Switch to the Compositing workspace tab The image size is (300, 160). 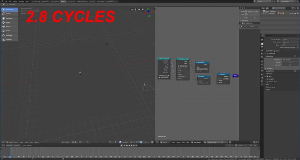[55, 2]
